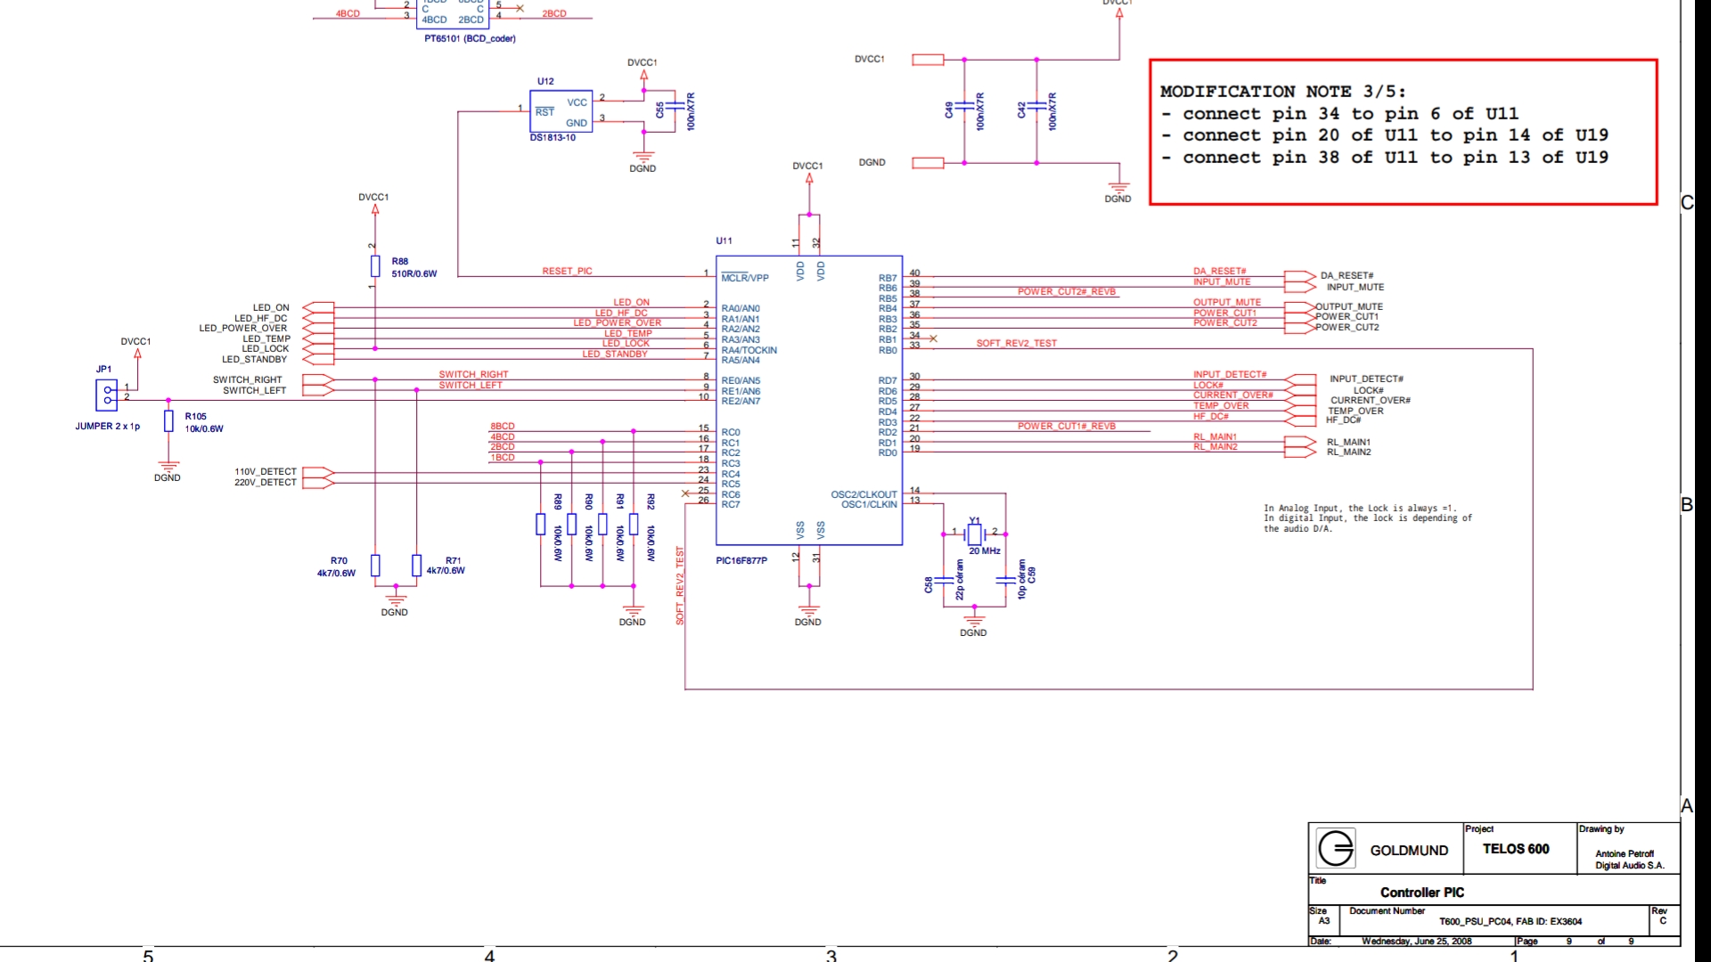
Task: Click pull-down resistor R89 symbol
Action: click(540, 524)
